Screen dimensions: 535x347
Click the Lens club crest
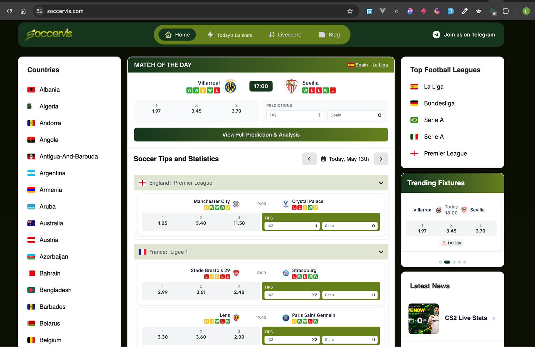[x=236, y=318]
